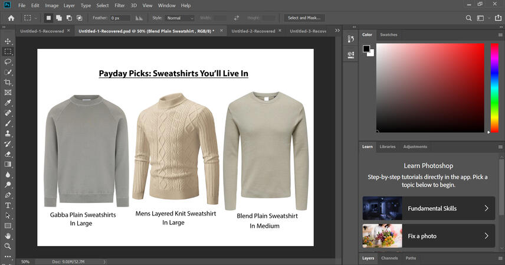Switch to the Swatches tab

point(388,35)
